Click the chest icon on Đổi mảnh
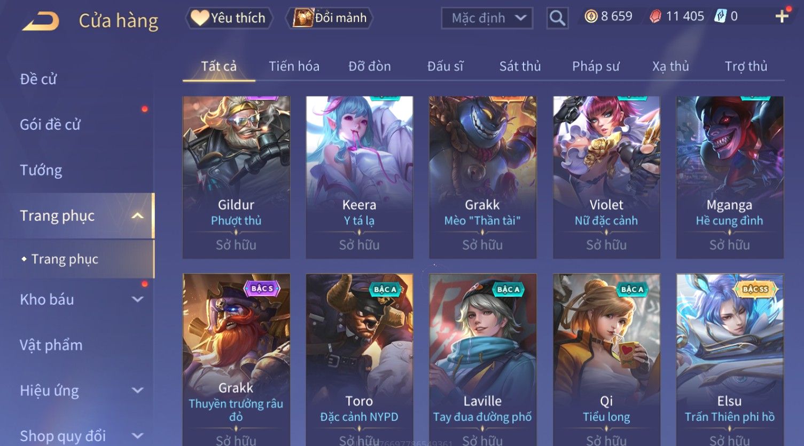This screenshot has height=446, width=804. pos(303,18)
